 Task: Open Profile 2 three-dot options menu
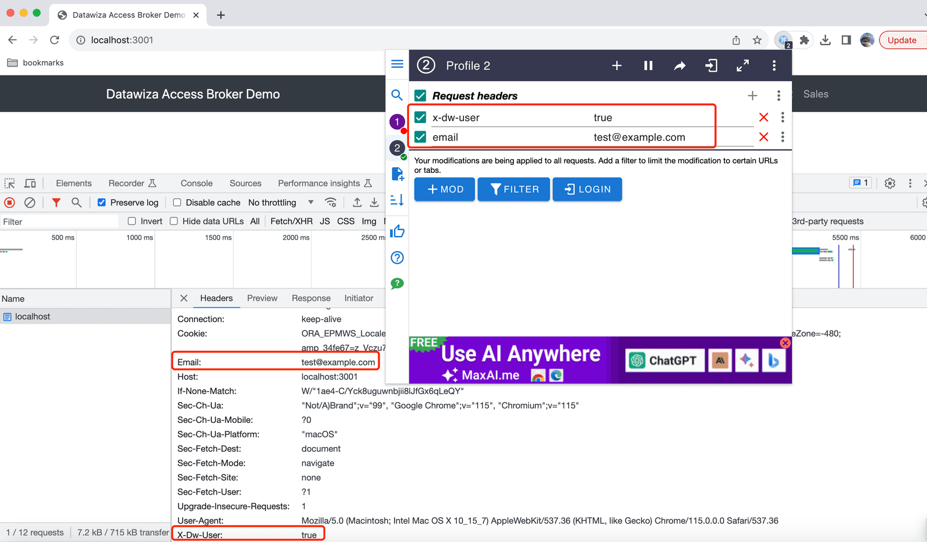pos(774,66)
